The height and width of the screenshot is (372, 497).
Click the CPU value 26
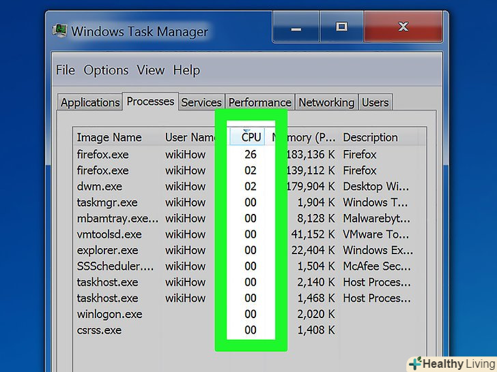pyautogui.click(x=251, y=155)
